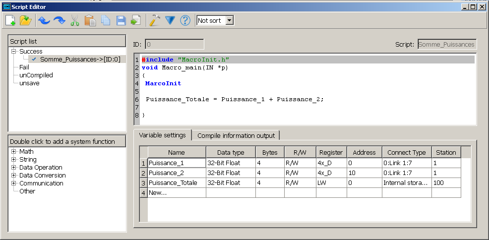The image size is (489, 240).
Task: Click the blue funnel filter icon
Action: [x=170, y=20]
